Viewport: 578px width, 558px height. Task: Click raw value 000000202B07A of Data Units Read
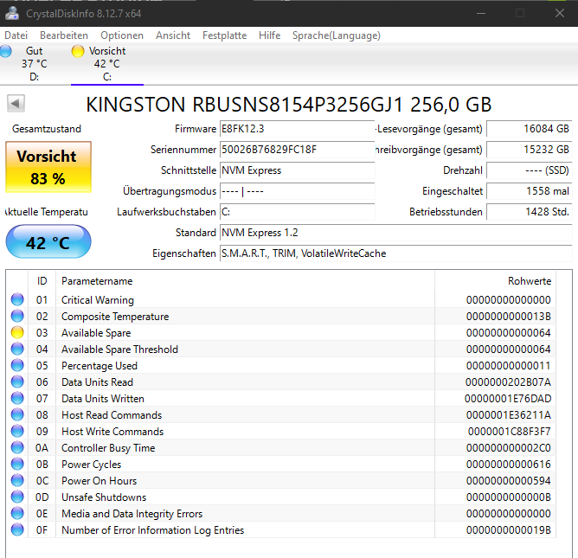(508, 382)
